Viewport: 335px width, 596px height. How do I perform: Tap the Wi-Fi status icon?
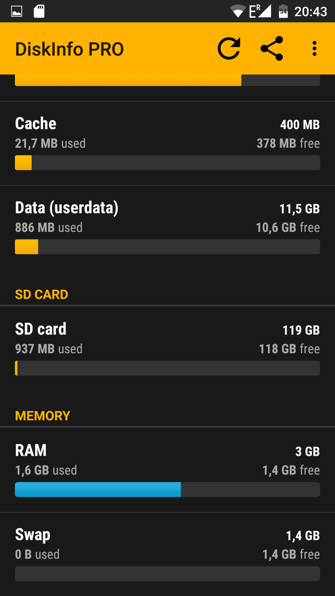[238, 12]
